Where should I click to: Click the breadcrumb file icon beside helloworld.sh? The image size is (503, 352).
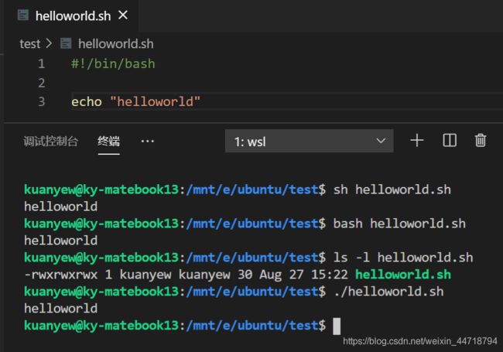pos(66,43)
